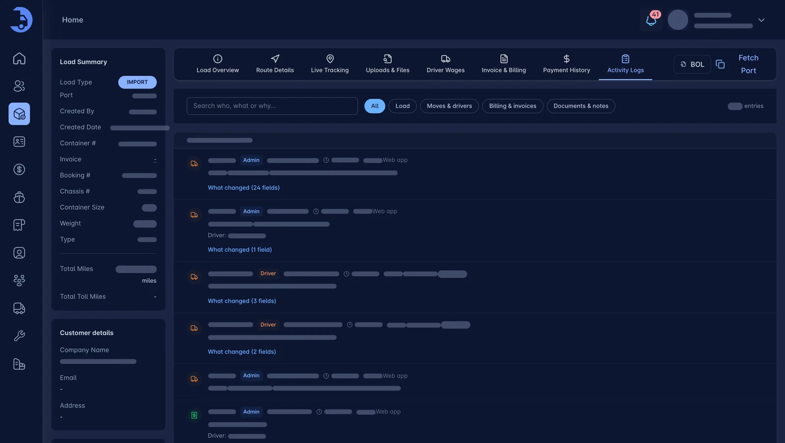This screenshot has height=443, width=785.
Task: Open the truck sidebar icon
Action: [x=19, y=308]
